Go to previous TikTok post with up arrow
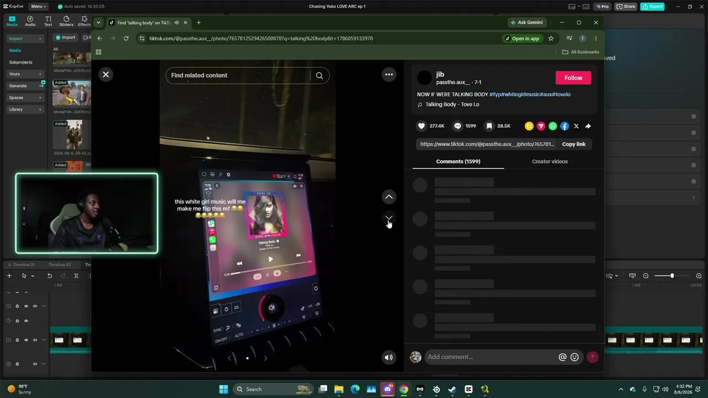The image size is (708, 398). coord(389,197)
